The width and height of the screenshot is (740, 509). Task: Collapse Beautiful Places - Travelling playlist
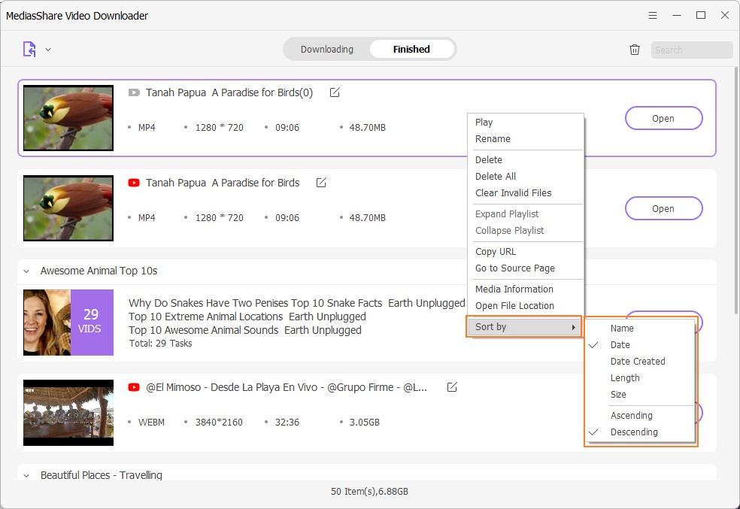point(27,475)
